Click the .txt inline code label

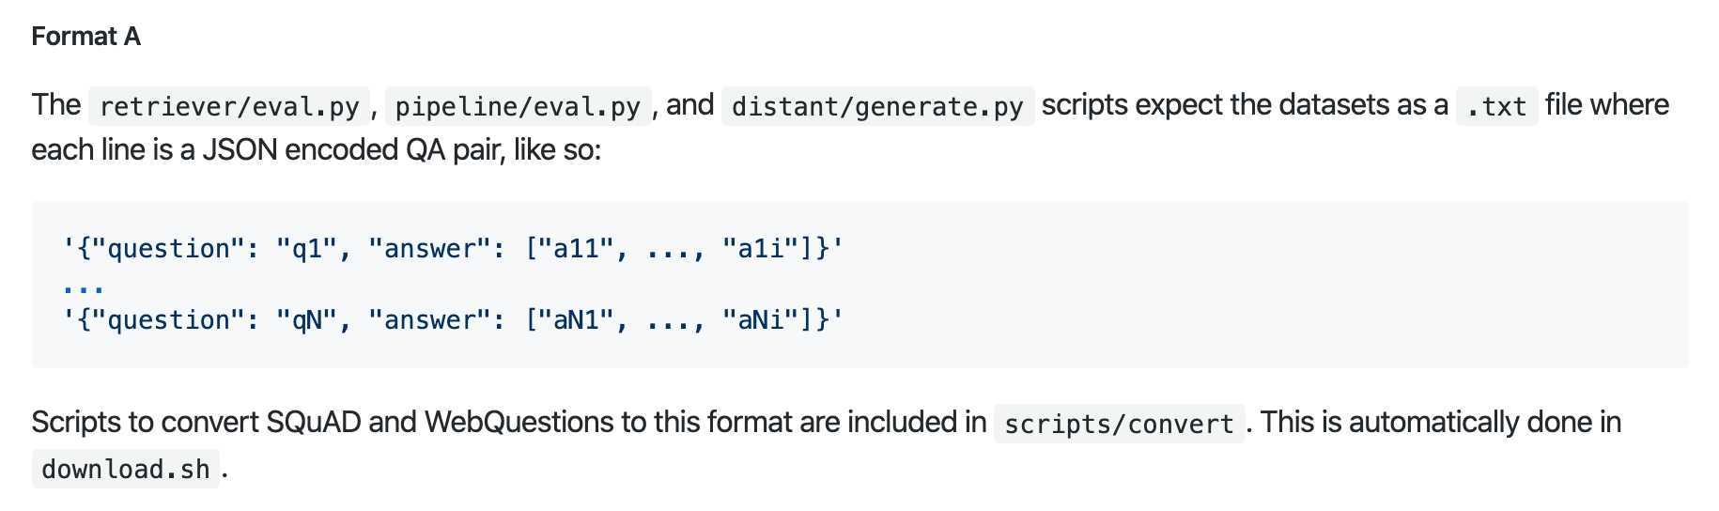tap(1496, 106)
